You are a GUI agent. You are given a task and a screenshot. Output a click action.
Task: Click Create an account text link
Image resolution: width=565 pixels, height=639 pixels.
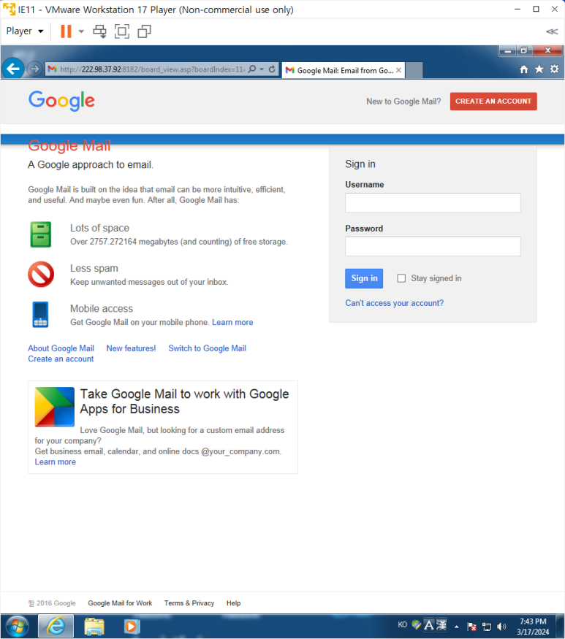click(x=61, y=359)
